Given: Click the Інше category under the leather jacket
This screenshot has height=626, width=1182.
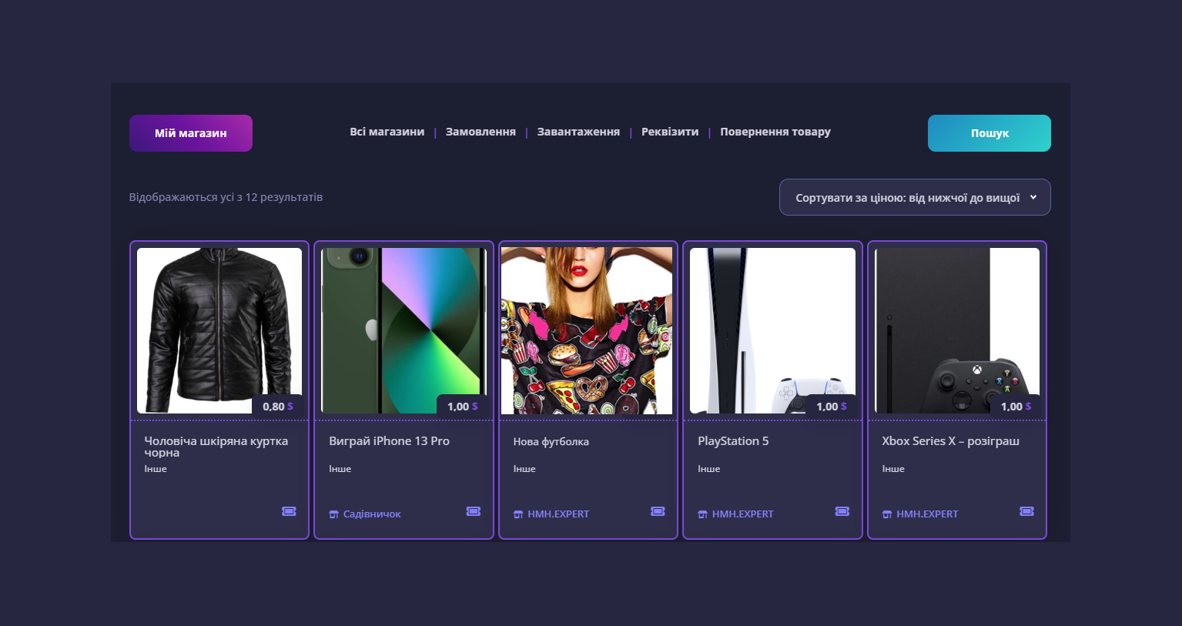Looking at the screenshot, I should point(156,469).
